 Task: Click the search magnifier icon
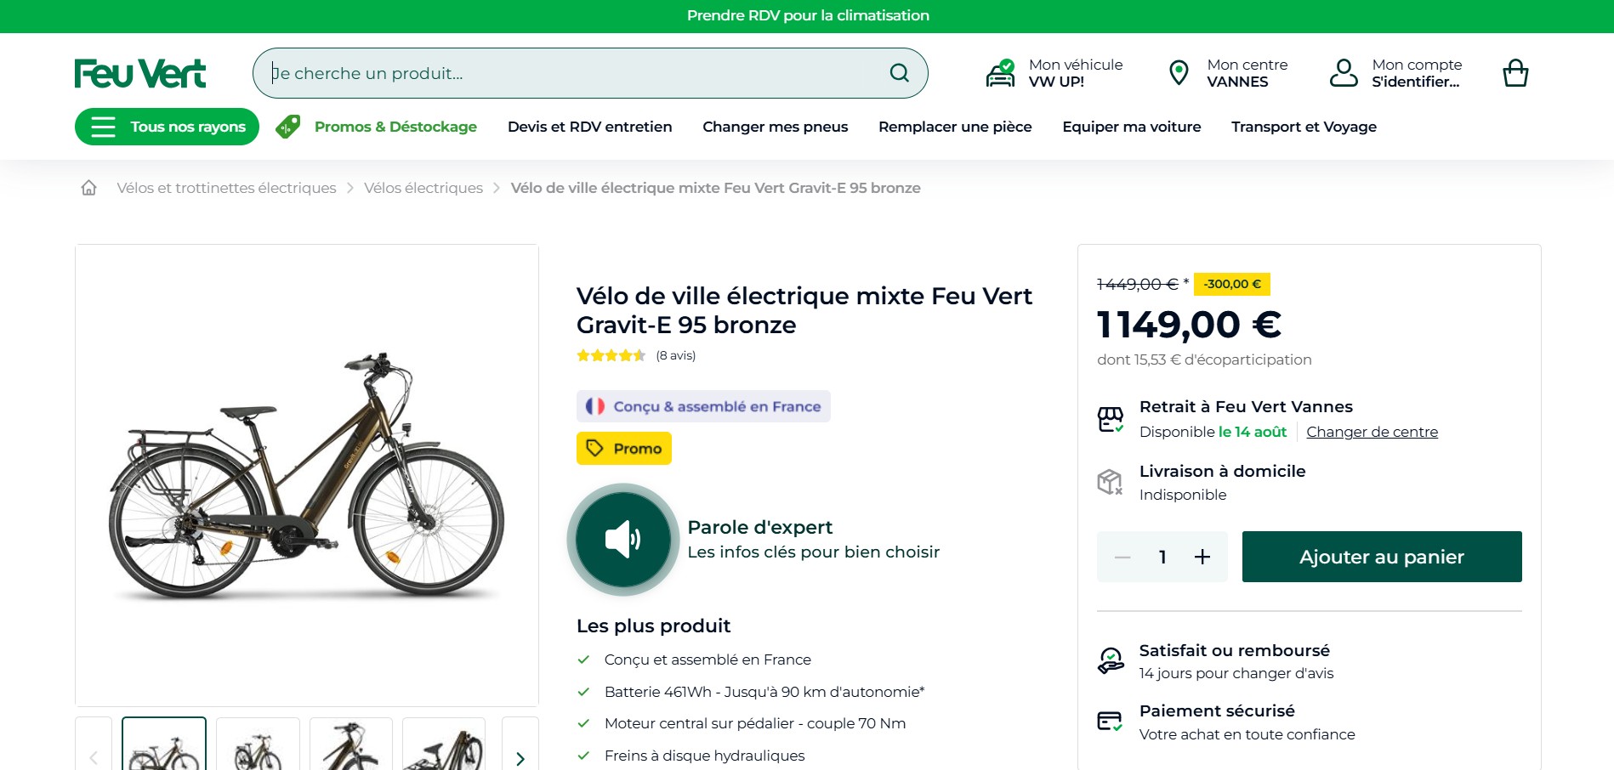click(899, 73)
